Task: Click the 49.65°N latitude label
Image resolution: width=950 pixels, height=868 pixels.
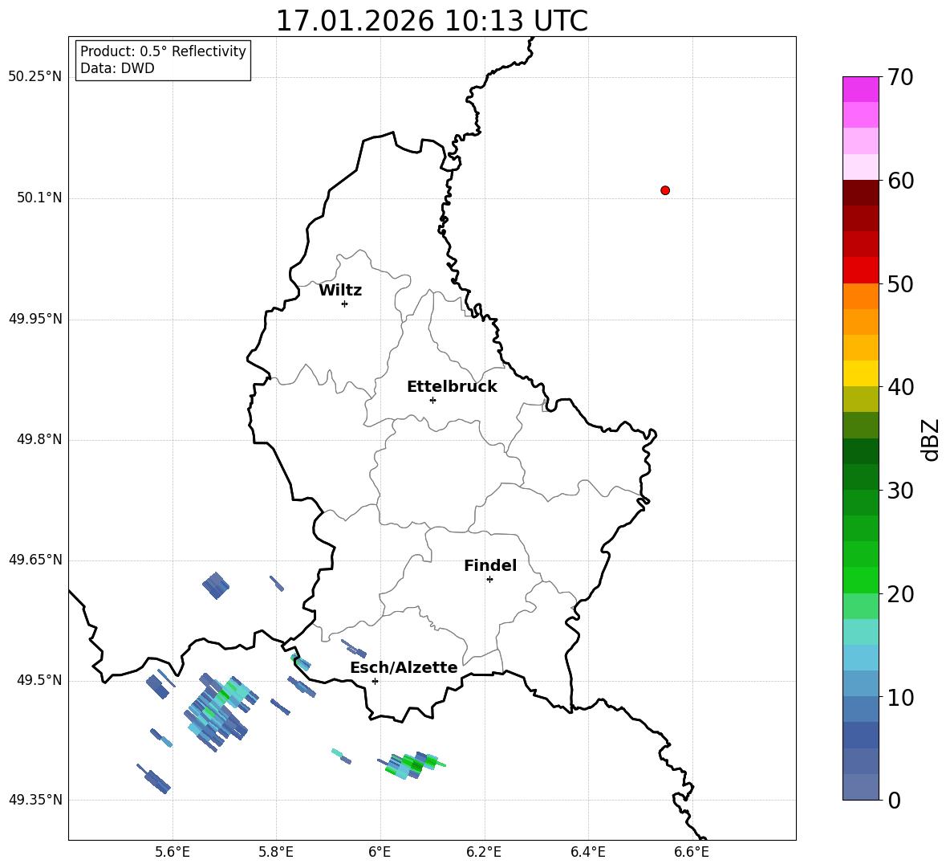Action: click(35, 559)
